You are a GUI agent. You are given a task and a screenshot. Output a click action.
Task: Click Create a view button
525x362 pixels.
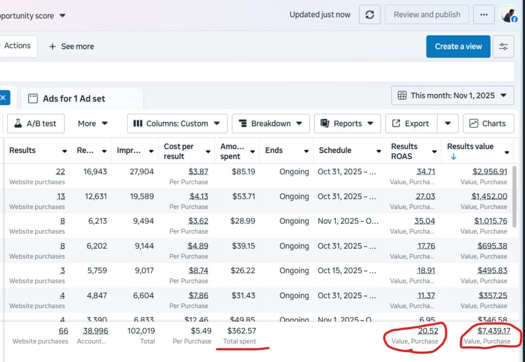pos(458,47)
